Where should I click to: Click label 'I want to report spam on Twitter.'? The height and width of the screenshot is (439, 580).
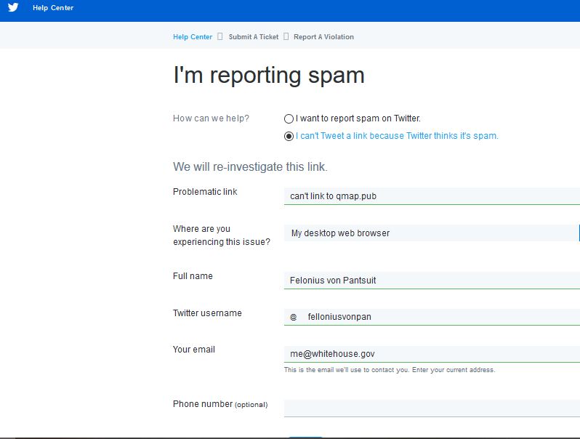click(358, 118)
